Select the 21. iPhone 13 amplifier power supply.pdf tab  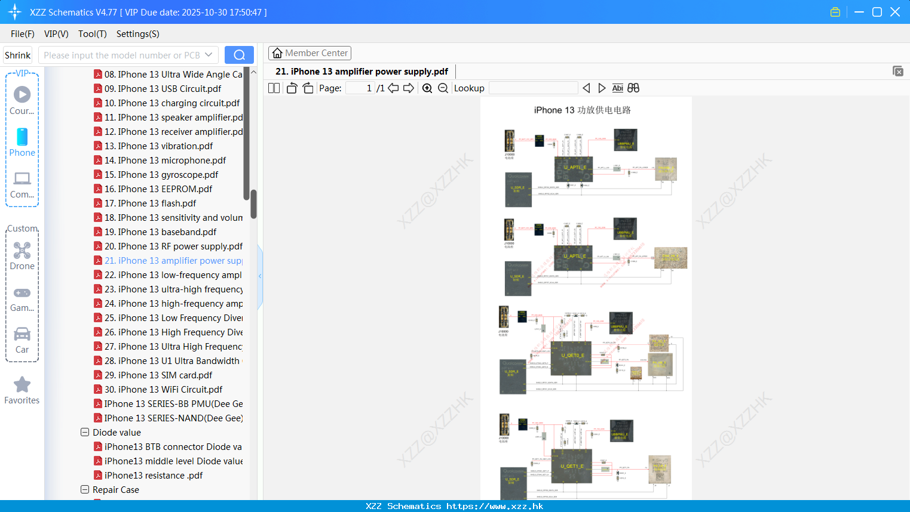361,72
